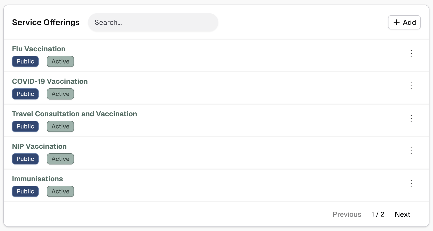Open the NIP Vaccination service offering
Viewport: 433px width, 231px height.
pyautogui.click(x=39, y=146)
